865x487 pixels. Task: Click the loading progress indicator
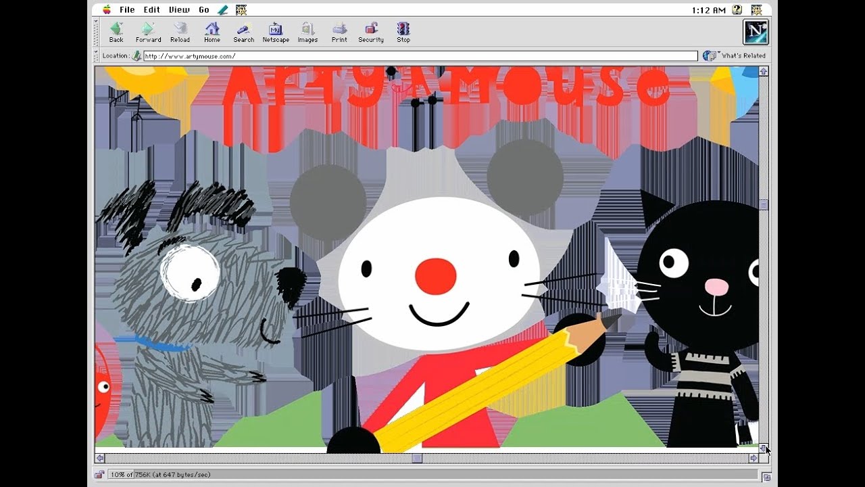tap(434, 475)
